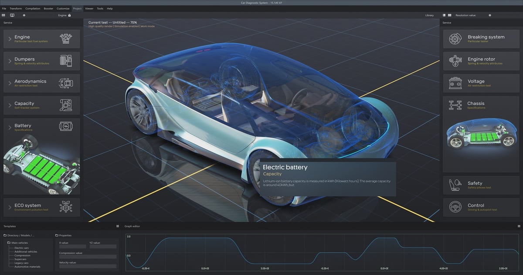Open the Help menu
This screenshot has width=523, height=275.
coord(109,8)
